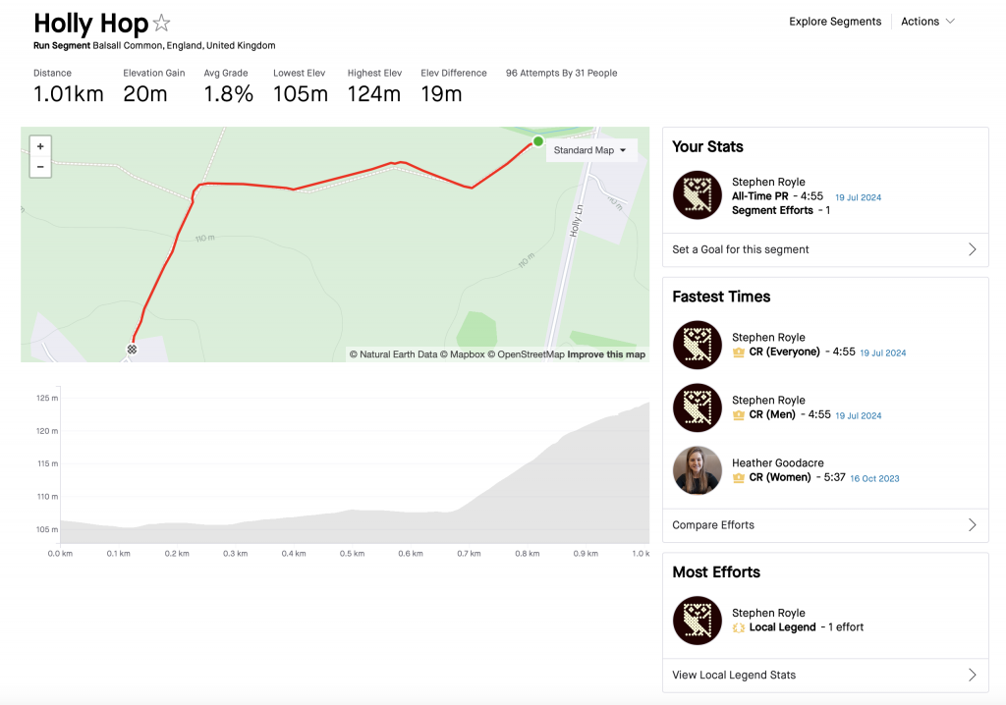Click the CR (Everyone) crown icon
The height and width of the screenshot is (705, 1006).
[739, 352]
